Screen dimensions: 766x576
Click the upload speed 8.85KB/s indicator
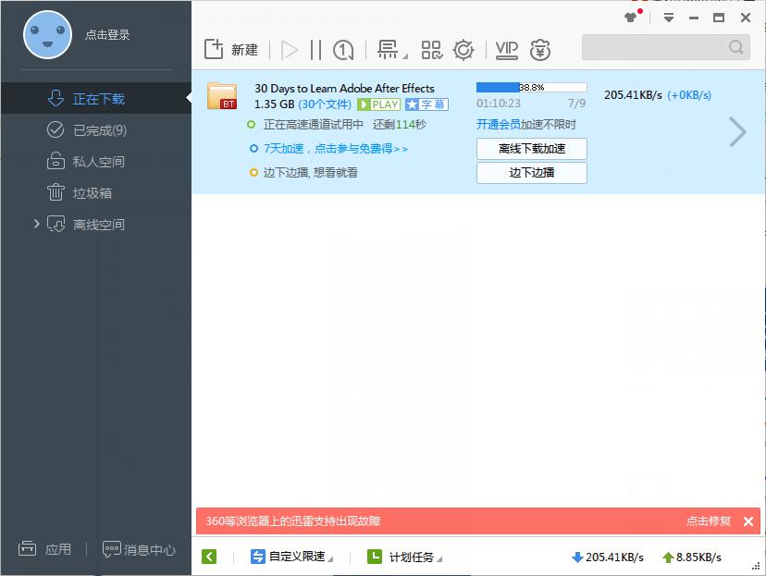tap(692, 557)
